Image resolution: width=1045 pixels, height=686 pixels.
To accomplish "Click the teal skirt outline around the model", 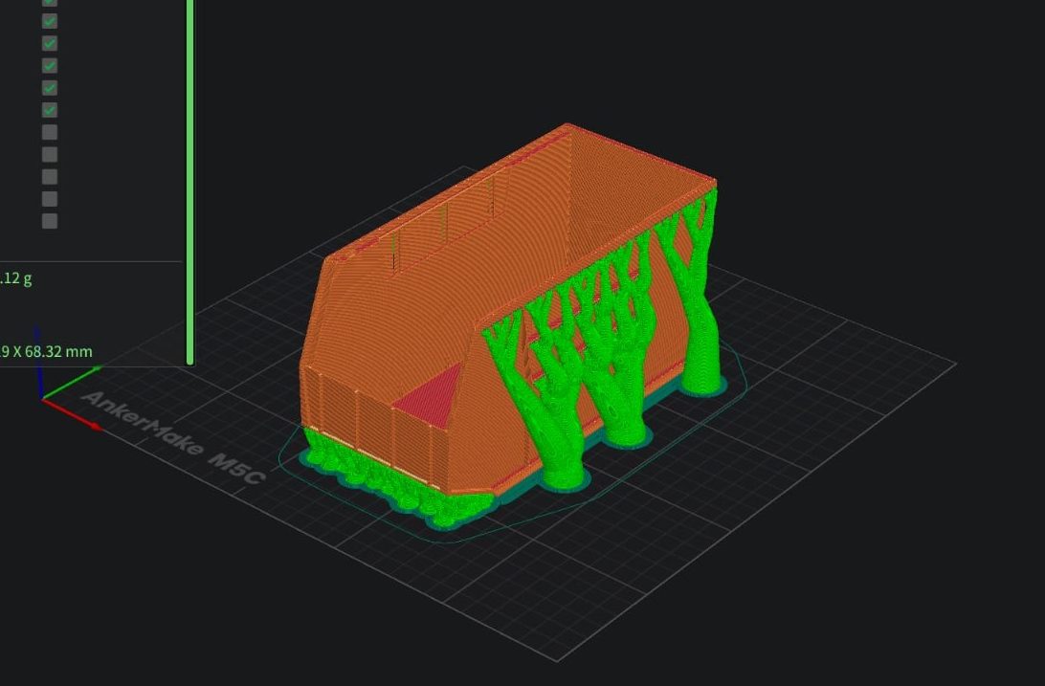I will 459,541.
